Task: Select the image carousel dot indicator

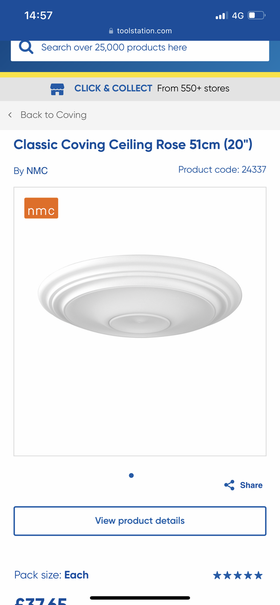Action: pos(131,475)
